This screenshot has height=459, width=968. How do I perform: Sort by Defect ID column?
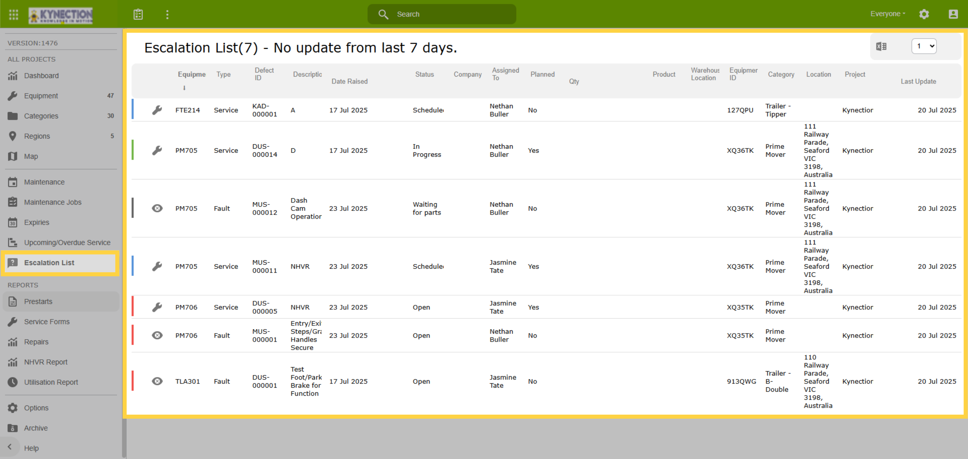click(264, 74)
